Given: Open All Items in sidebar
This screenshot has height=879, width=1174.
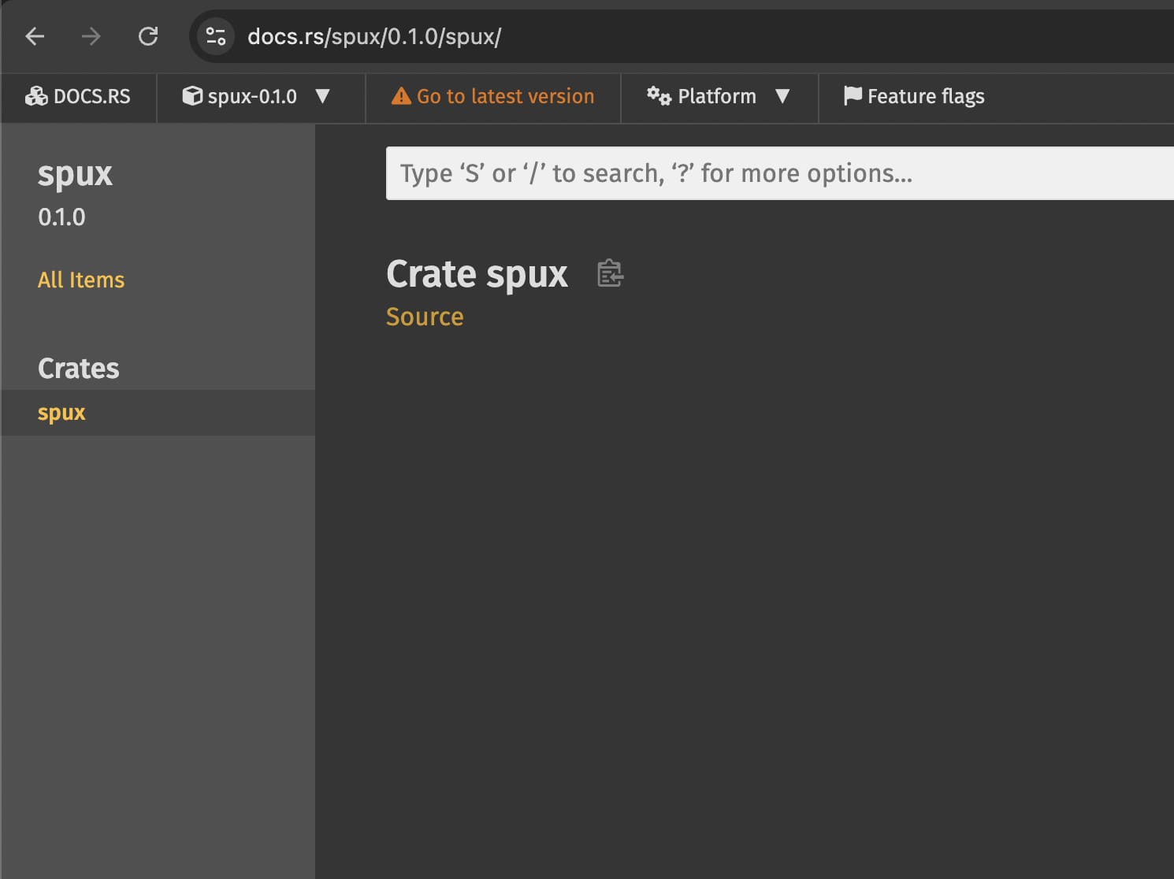Looking at the screenshot, I should point(81,280).
